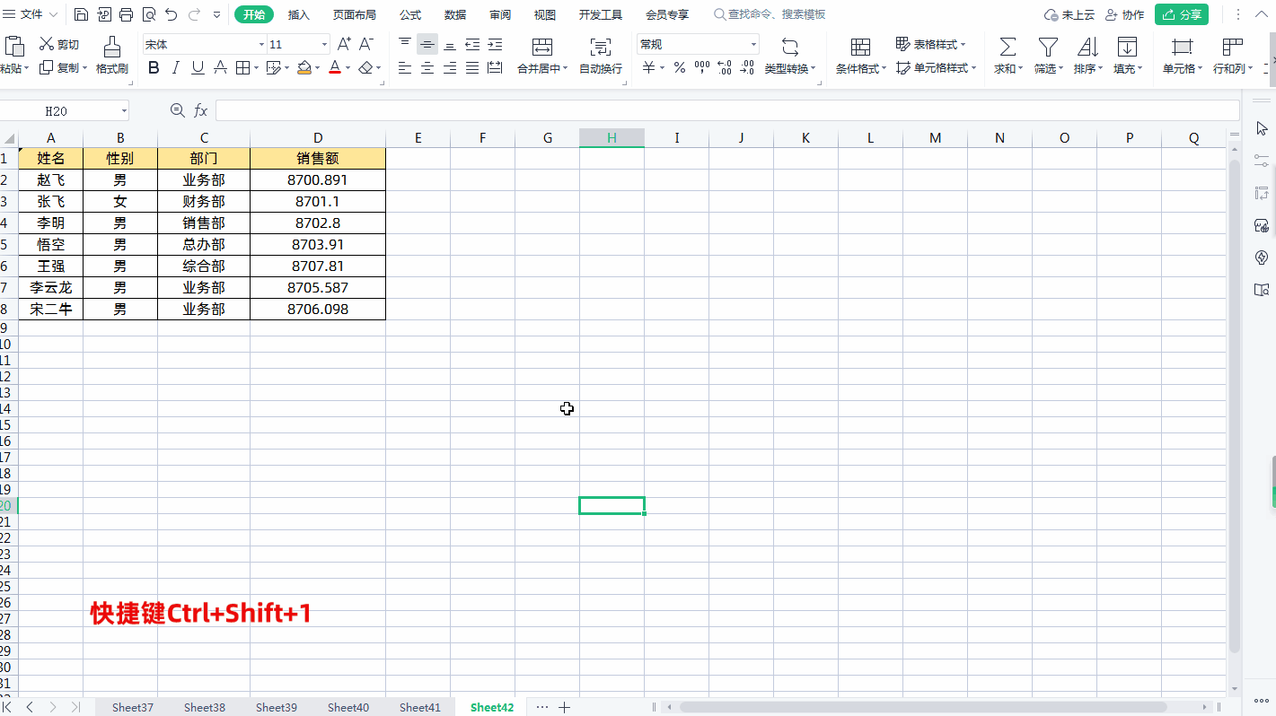Decrease indent in the alignment group
Viewport: 1276px width, 716px height.
click(472, 44)
